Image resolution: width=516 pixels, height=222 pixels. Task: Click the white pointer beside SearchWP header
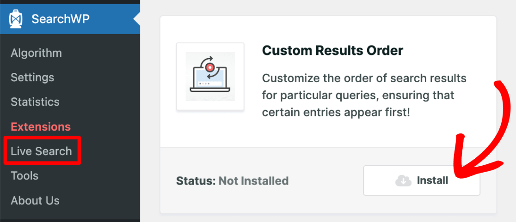click(x=137, y=19)
